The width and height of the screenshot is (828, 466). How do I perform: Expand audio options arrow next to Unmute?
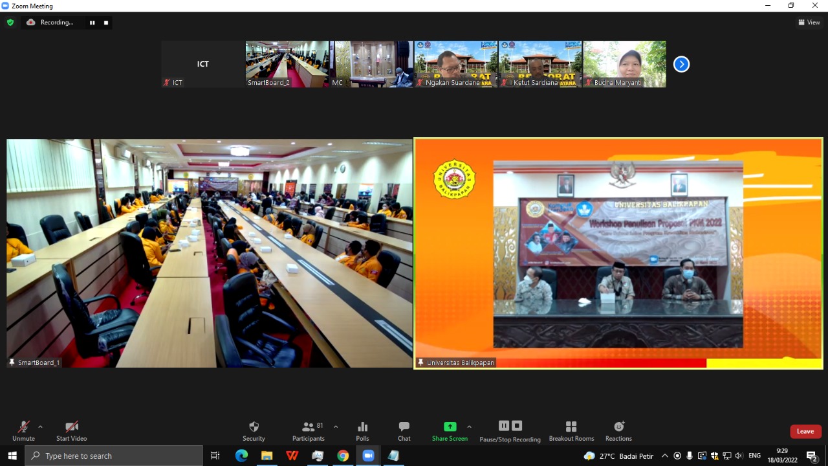[x=40, y=427]
